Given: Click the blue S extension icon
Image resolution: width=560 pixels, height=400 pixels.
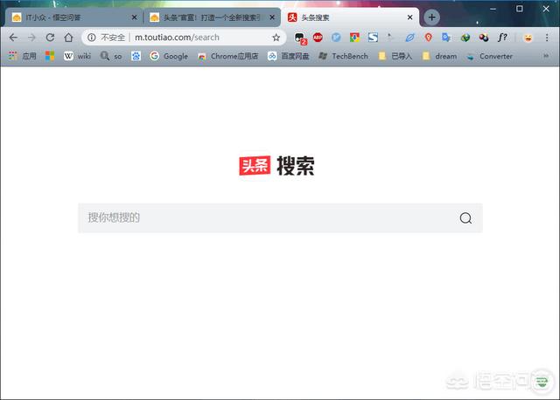Looking at the screenshot, I should pos(373,37).
